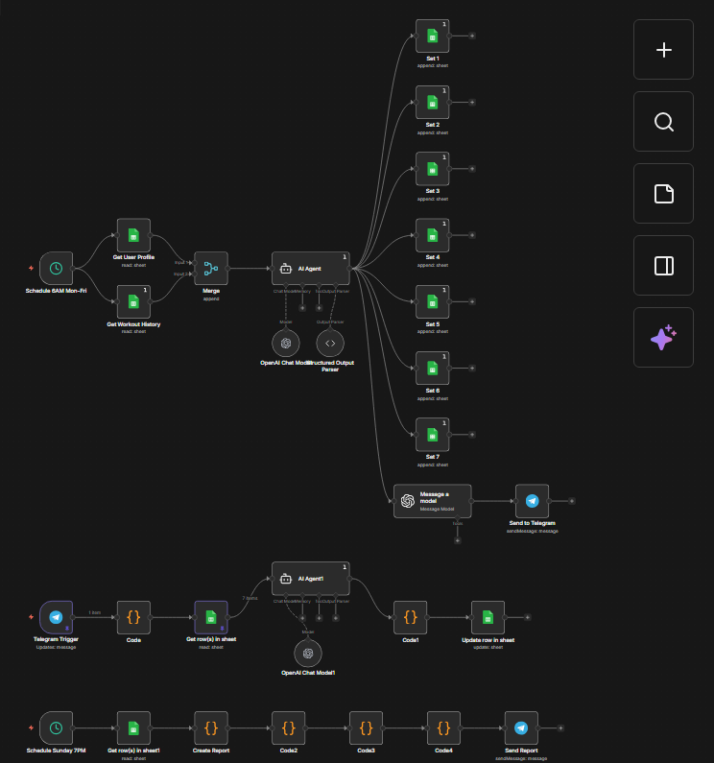
Task: Select the Telegram Trigger node
Action: click(57, 617)
